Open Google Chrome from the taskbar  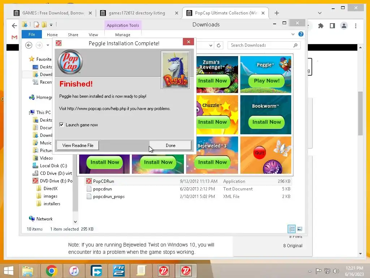51,271
